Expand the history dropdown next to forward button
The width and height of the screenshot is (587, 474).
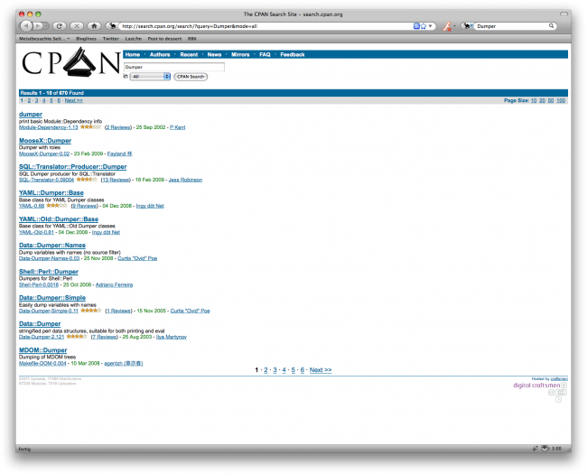[x=46, y=26]
